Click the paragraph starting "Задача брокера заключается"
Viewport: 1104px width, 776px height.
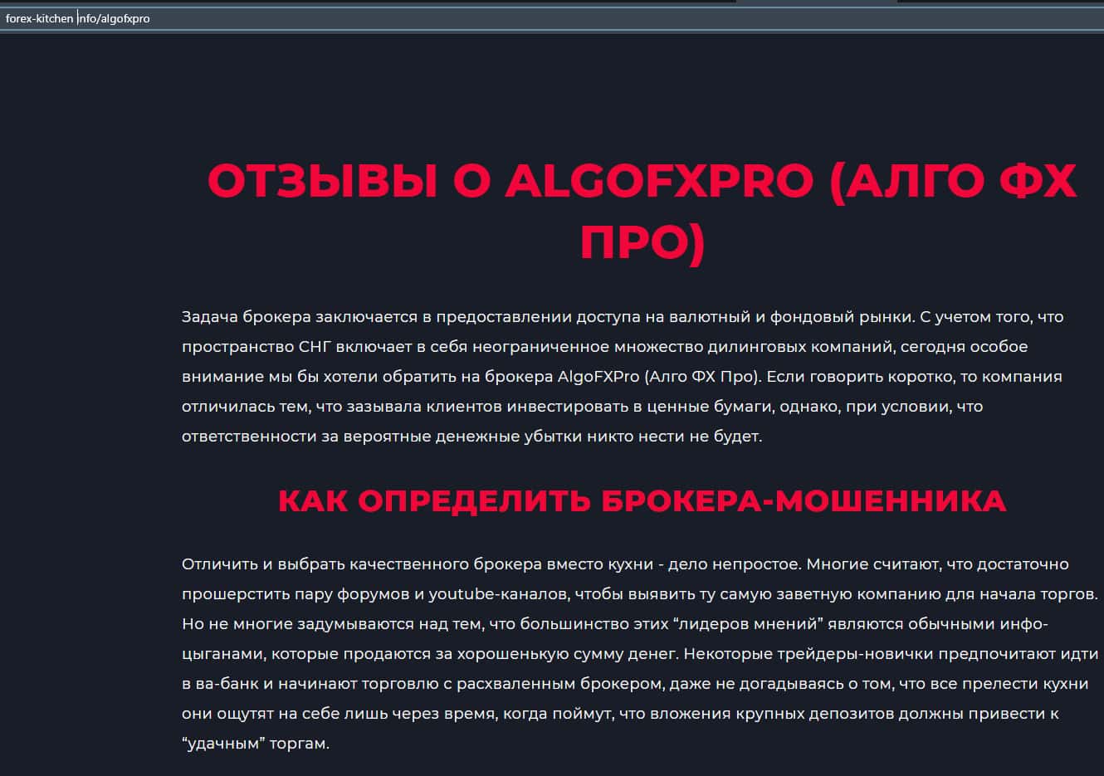tap(623, 377)
